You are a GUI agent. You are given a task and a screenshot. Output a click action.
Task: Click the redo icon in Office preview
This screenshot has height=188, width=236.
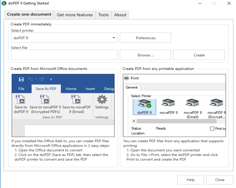41,79
